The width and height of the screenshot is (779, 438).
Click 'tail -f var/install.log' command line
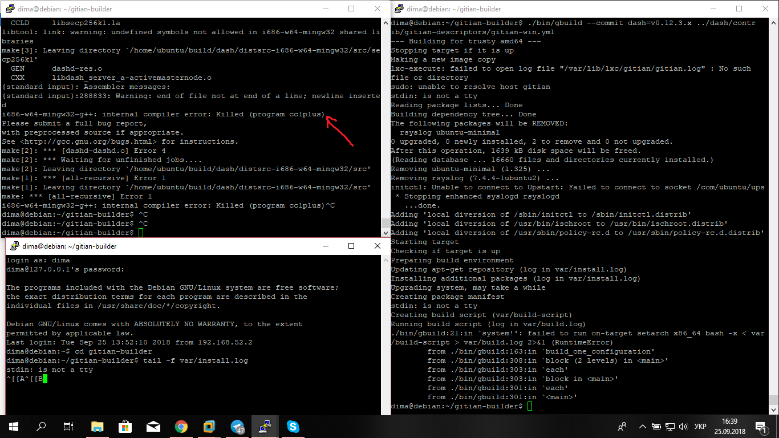tap(196, 360)
